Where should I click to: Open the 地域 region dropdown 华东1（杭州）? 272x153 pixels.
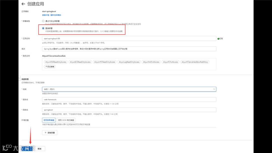(x=129, y=89)
